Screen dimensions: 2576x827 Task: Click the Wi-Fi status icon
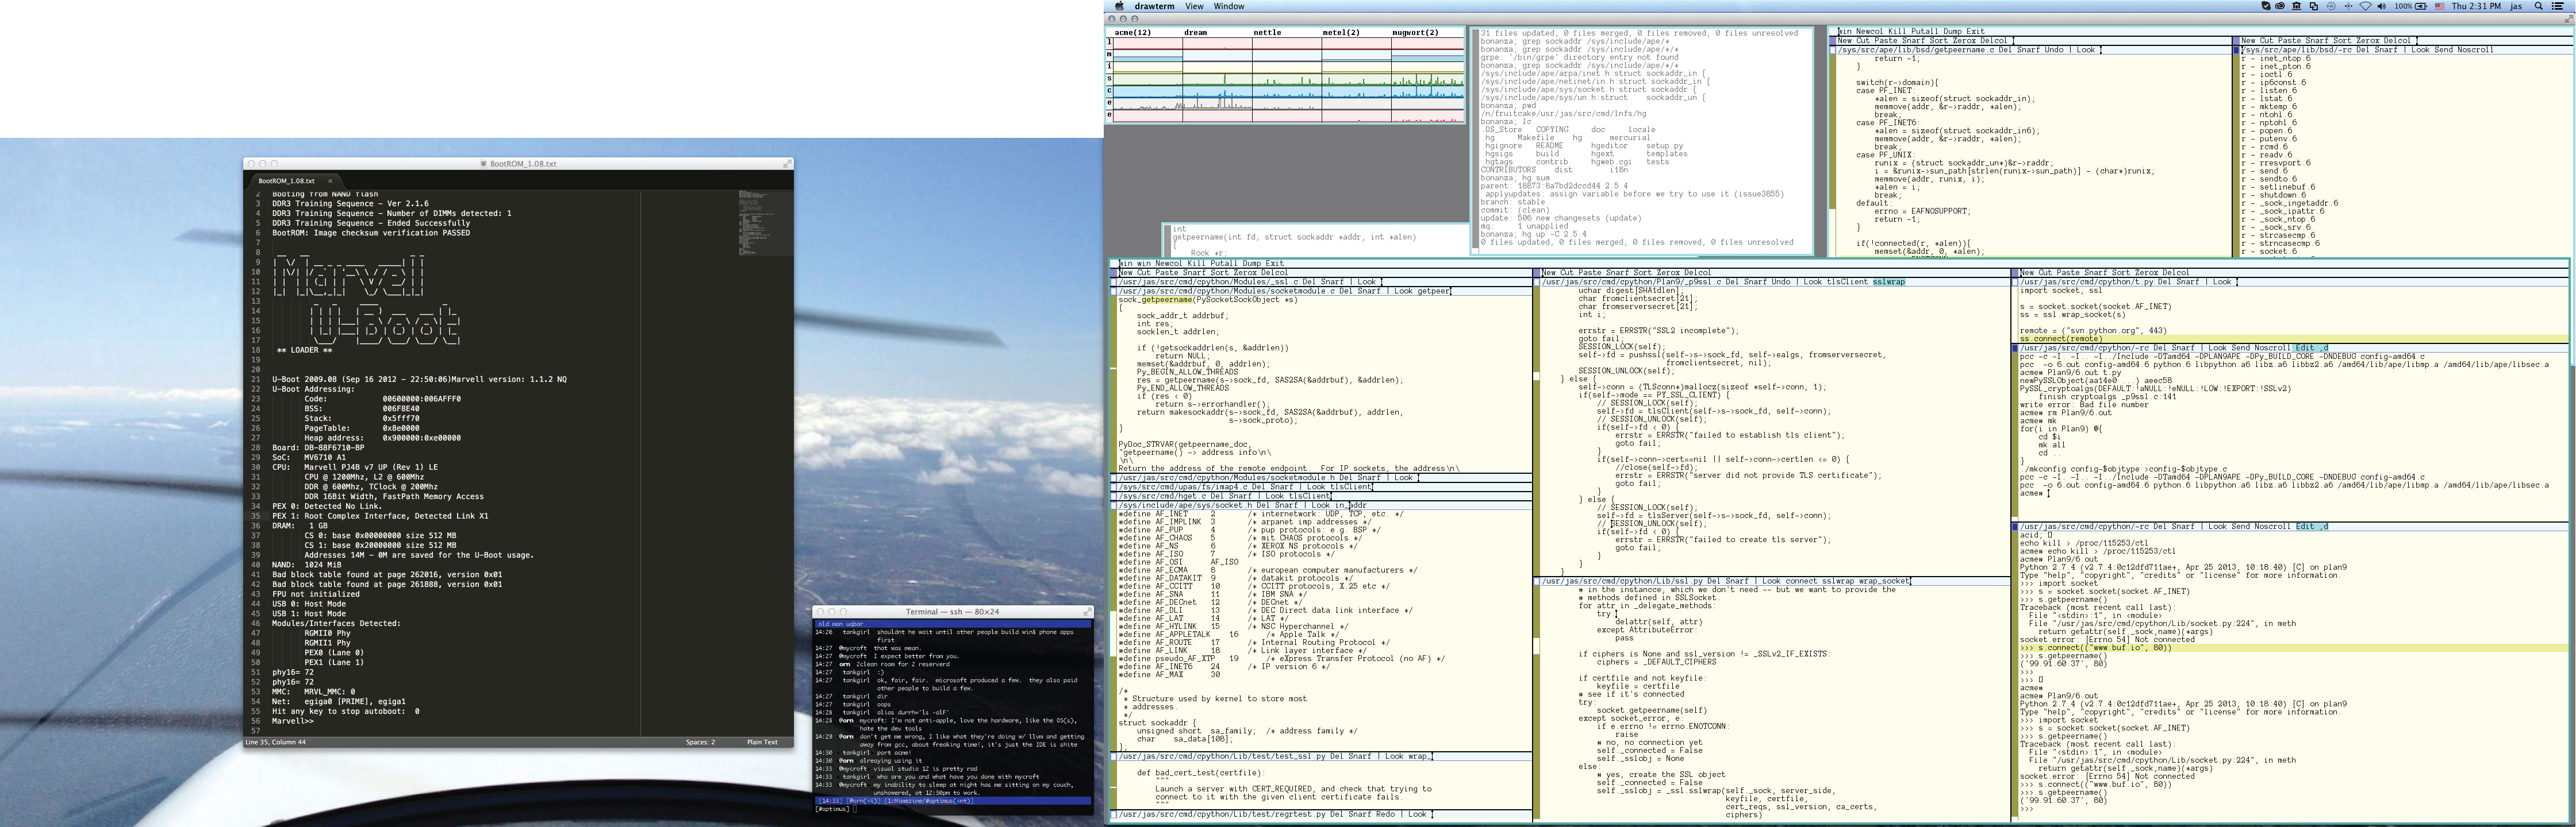(2365, 6)
